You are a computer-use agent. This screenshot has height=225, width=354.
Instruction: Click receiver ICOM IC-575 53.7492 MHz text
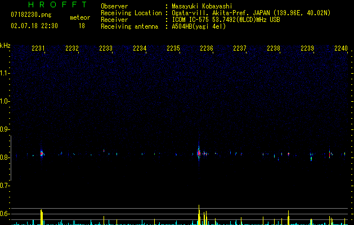click(226, 20)
